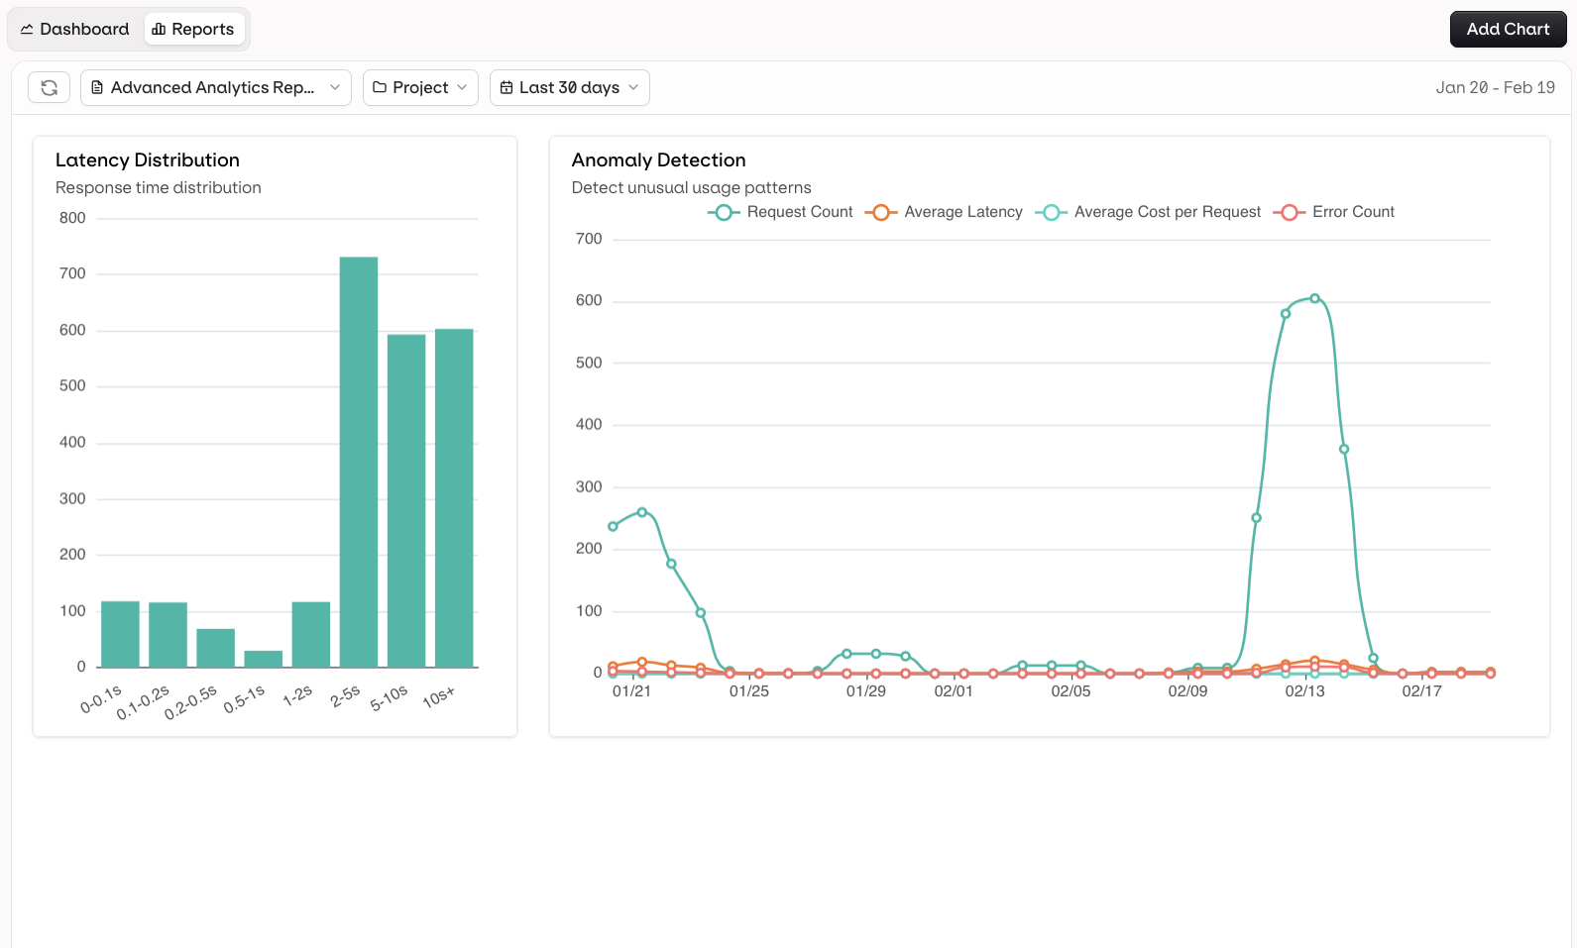The width and height of the screenshot is (1577, 948).
Task: Click the Add Chart button
Action: pos(1508,30)
